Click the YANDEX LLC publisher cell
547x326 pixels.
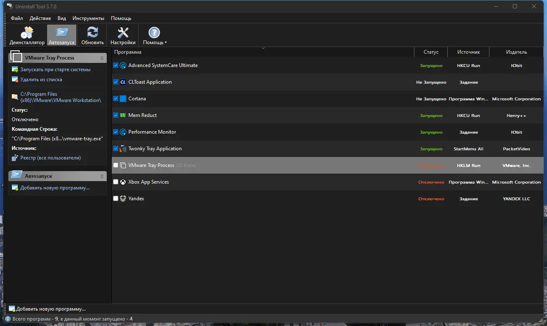click(517, 199)
